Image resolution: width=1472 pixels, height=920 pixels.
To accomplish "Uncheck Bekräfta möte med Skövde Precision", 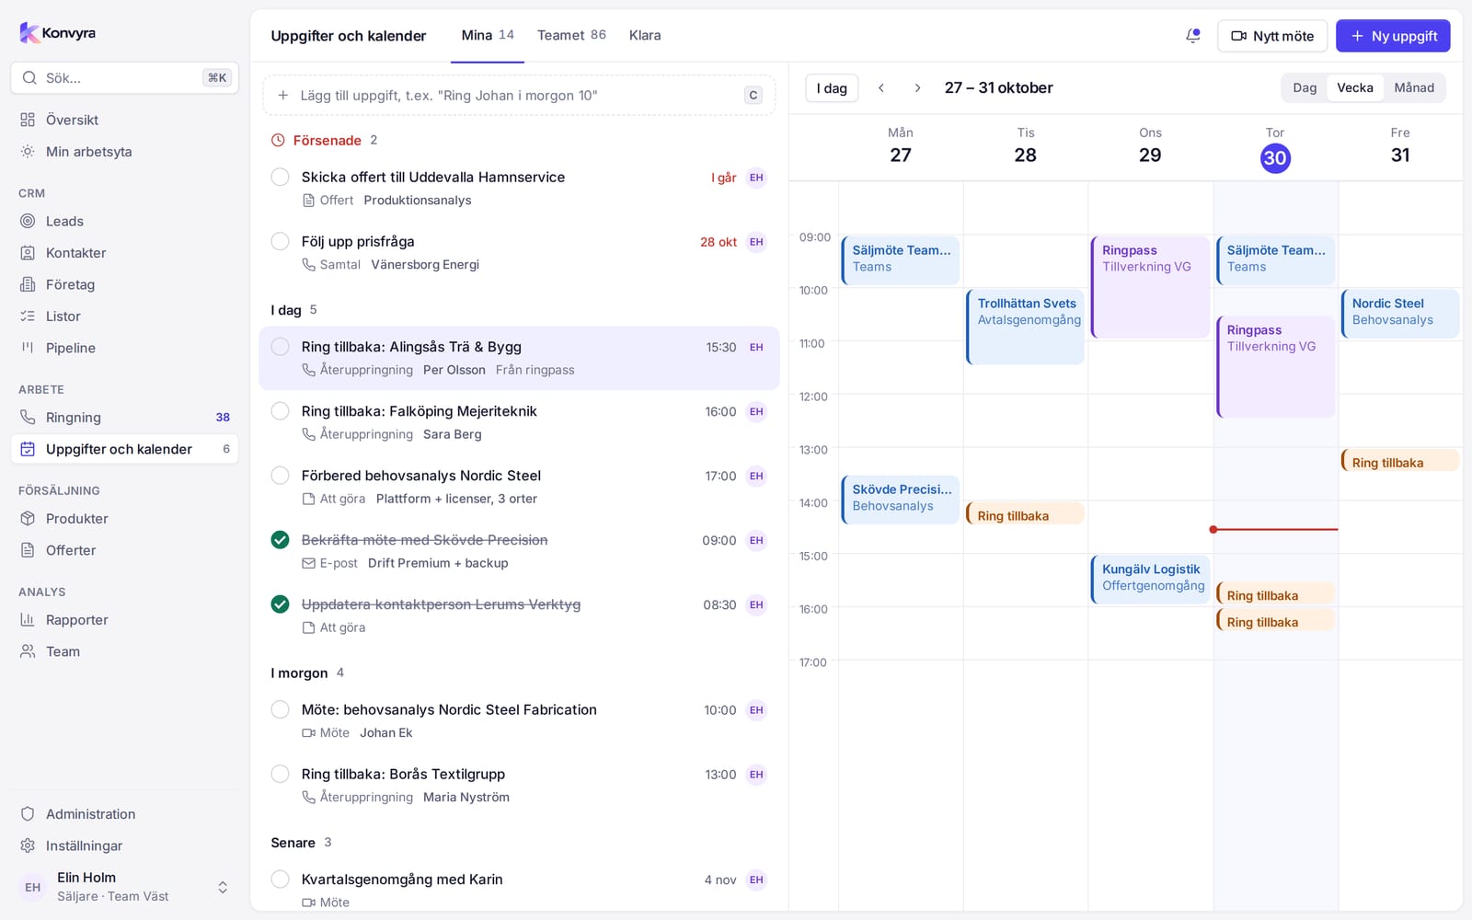I will coord(281,540).
